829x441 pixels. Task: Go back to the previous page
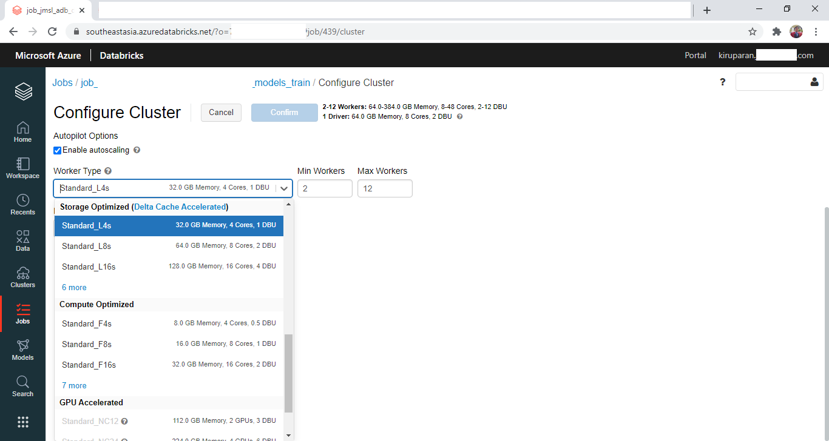coord(13,31)
